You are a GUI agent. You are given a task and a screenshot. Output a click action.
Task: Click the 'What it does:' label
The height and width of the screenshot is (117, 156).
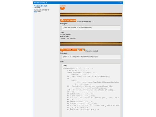pos(64,36)
